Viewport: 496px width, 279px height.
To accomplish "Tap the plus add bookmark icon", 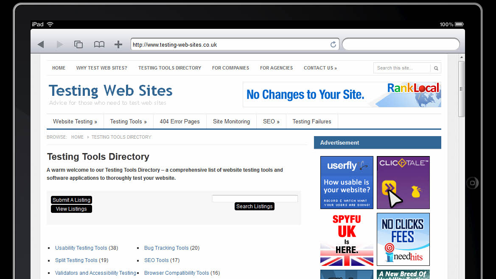I will pyautogui.click(x=118, y=45).
